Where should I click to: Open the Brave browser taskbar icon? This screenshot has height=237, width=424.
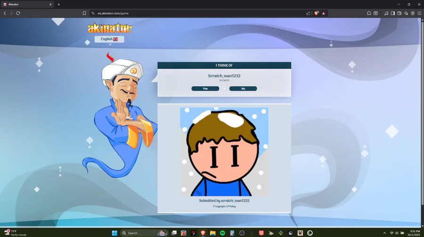203,233
